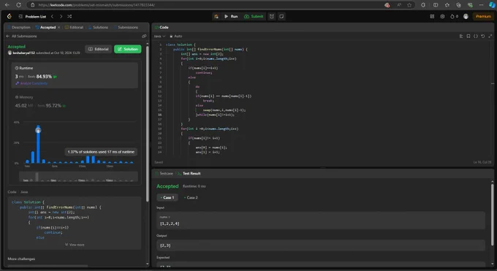Select the Runtime stats card
Viewport: 497px width, 271px height.
pos(75,75)
